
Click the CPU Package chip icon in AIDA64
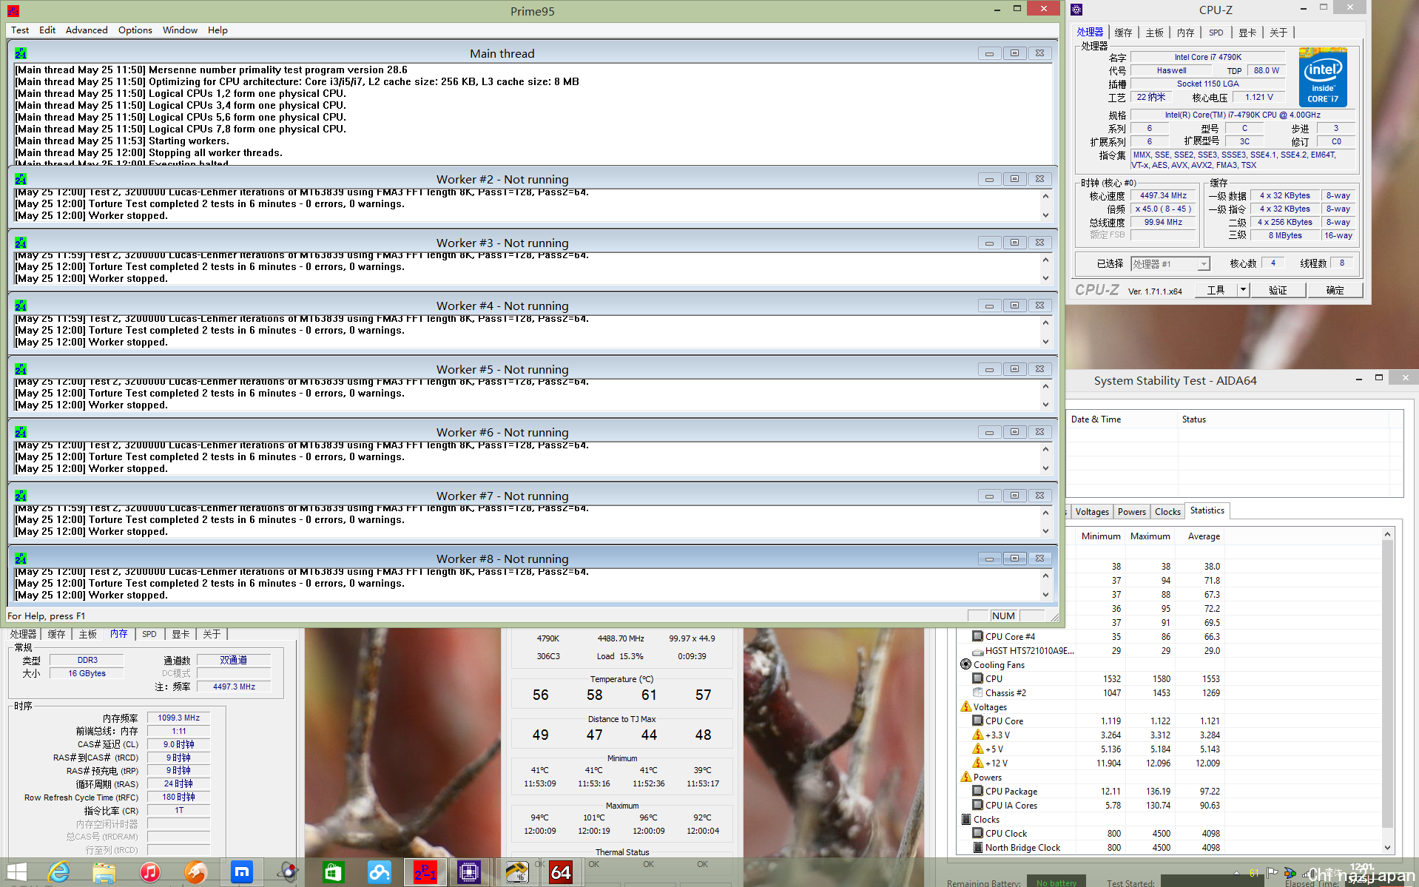coord(978,791)
